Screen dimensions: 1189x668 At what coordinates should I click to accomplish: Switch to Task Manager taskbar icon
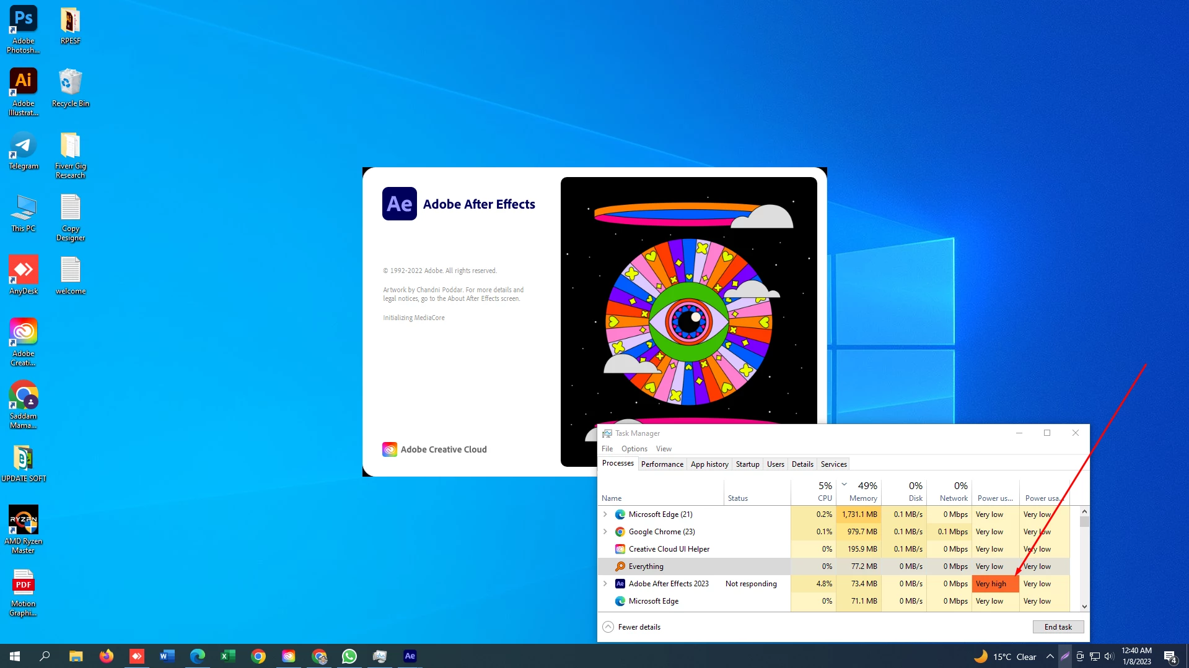click(380, 656)
